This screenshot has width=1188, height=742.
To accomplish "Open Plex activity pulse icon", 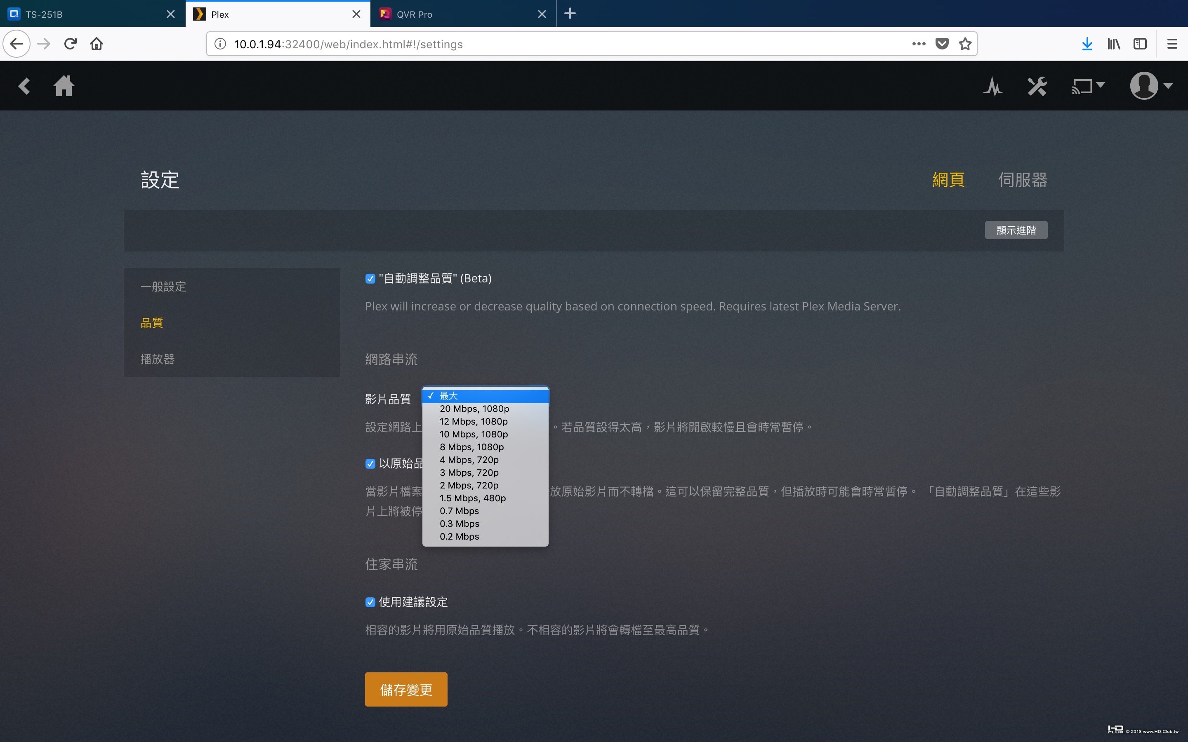I will [992, 87].
